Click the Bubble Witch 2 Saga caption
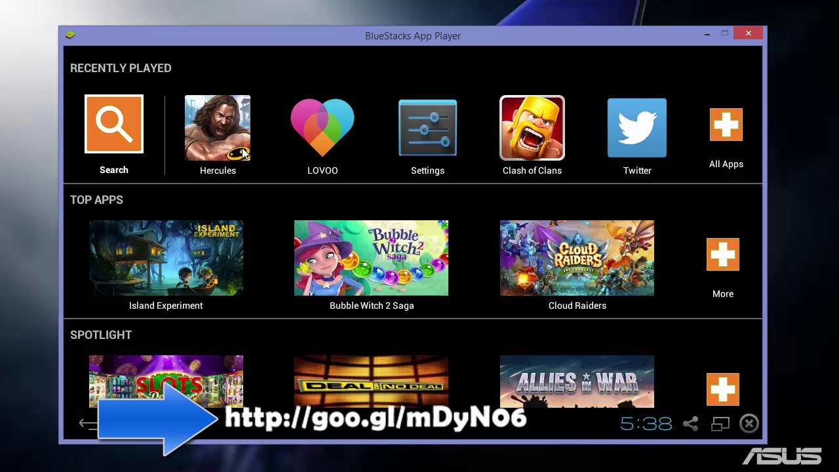 tap(372, 305)
